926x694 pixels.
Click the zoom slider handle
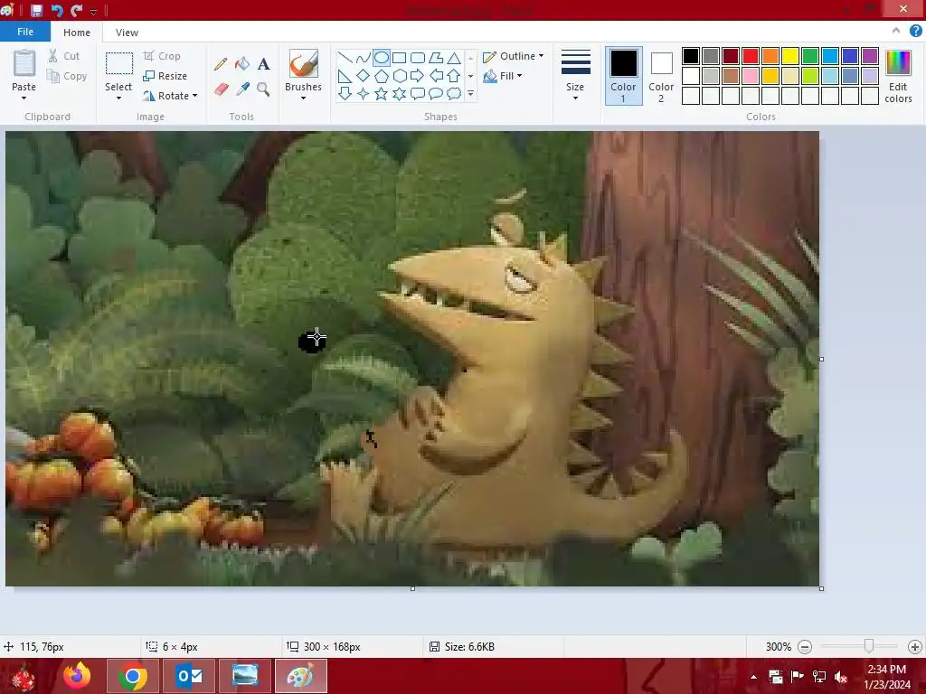coord(869,647)
